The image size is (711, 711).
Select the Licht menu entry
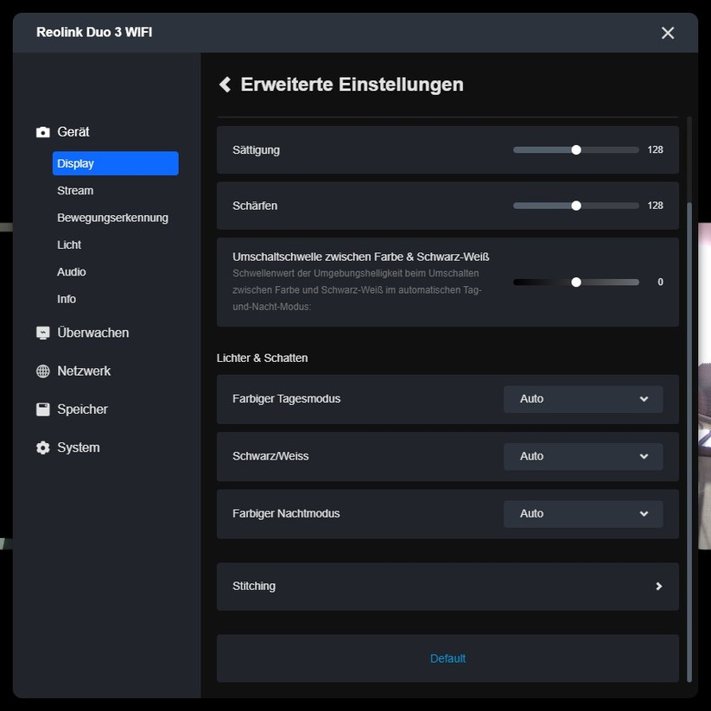tap(69, 244)
